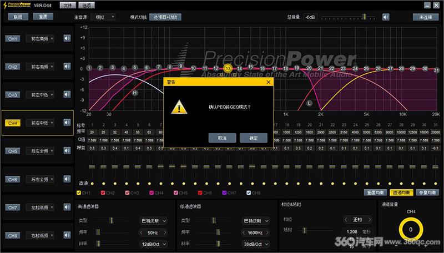Toggle the pink CH5 curve checkbox
The image size is (444, 253).
176,193
